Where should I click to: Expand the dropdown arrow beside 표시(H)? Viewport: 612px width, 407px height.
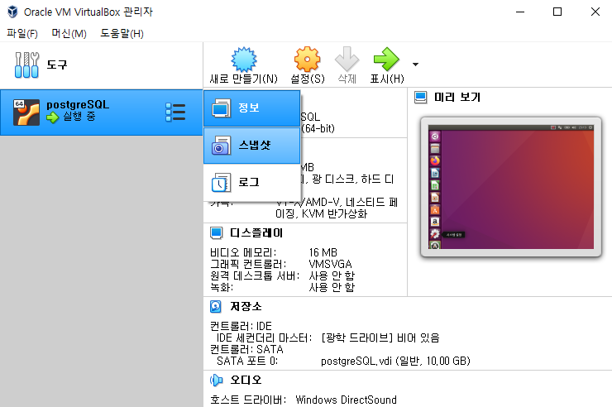tap(416, 65)
